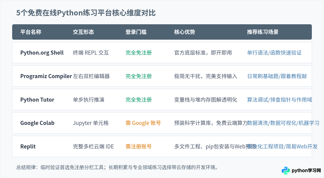Click the '单步执行推演' cell
324x178 pixels.
point(89,100)
